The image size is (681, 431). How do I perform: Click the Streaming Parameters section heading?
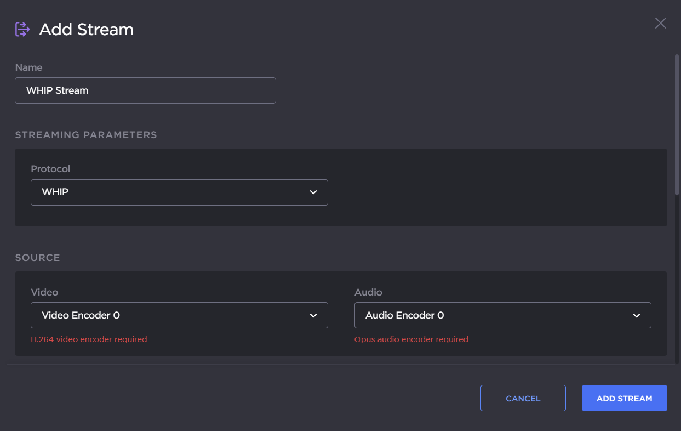[x=86, y=135]
